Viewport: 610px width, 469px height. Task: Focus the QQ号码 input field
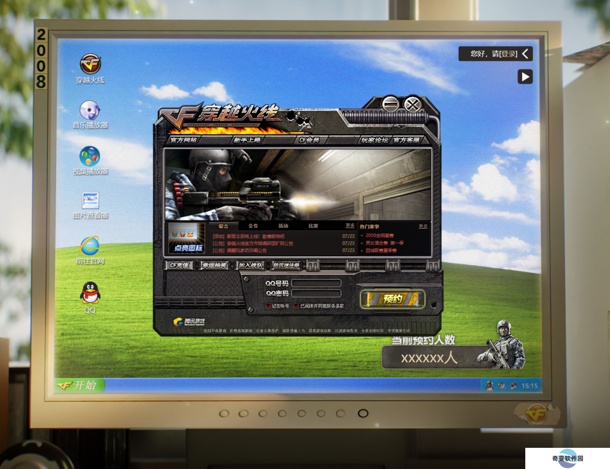pyautogui.click(x=316, y=283)
